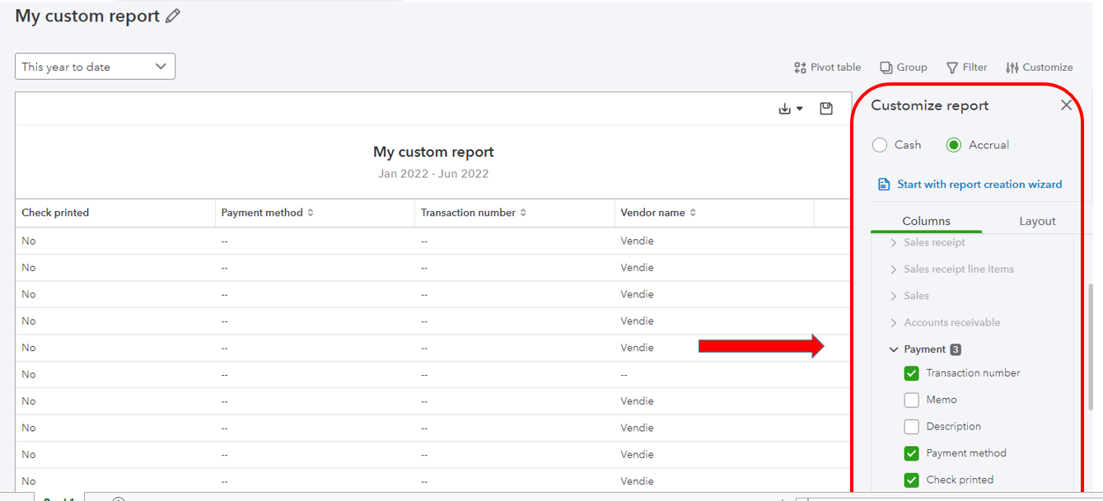The height and width of the screenshot is (501, 1103).
Task: Edit the report name with the pencil icon
Action: click(173, 15)
